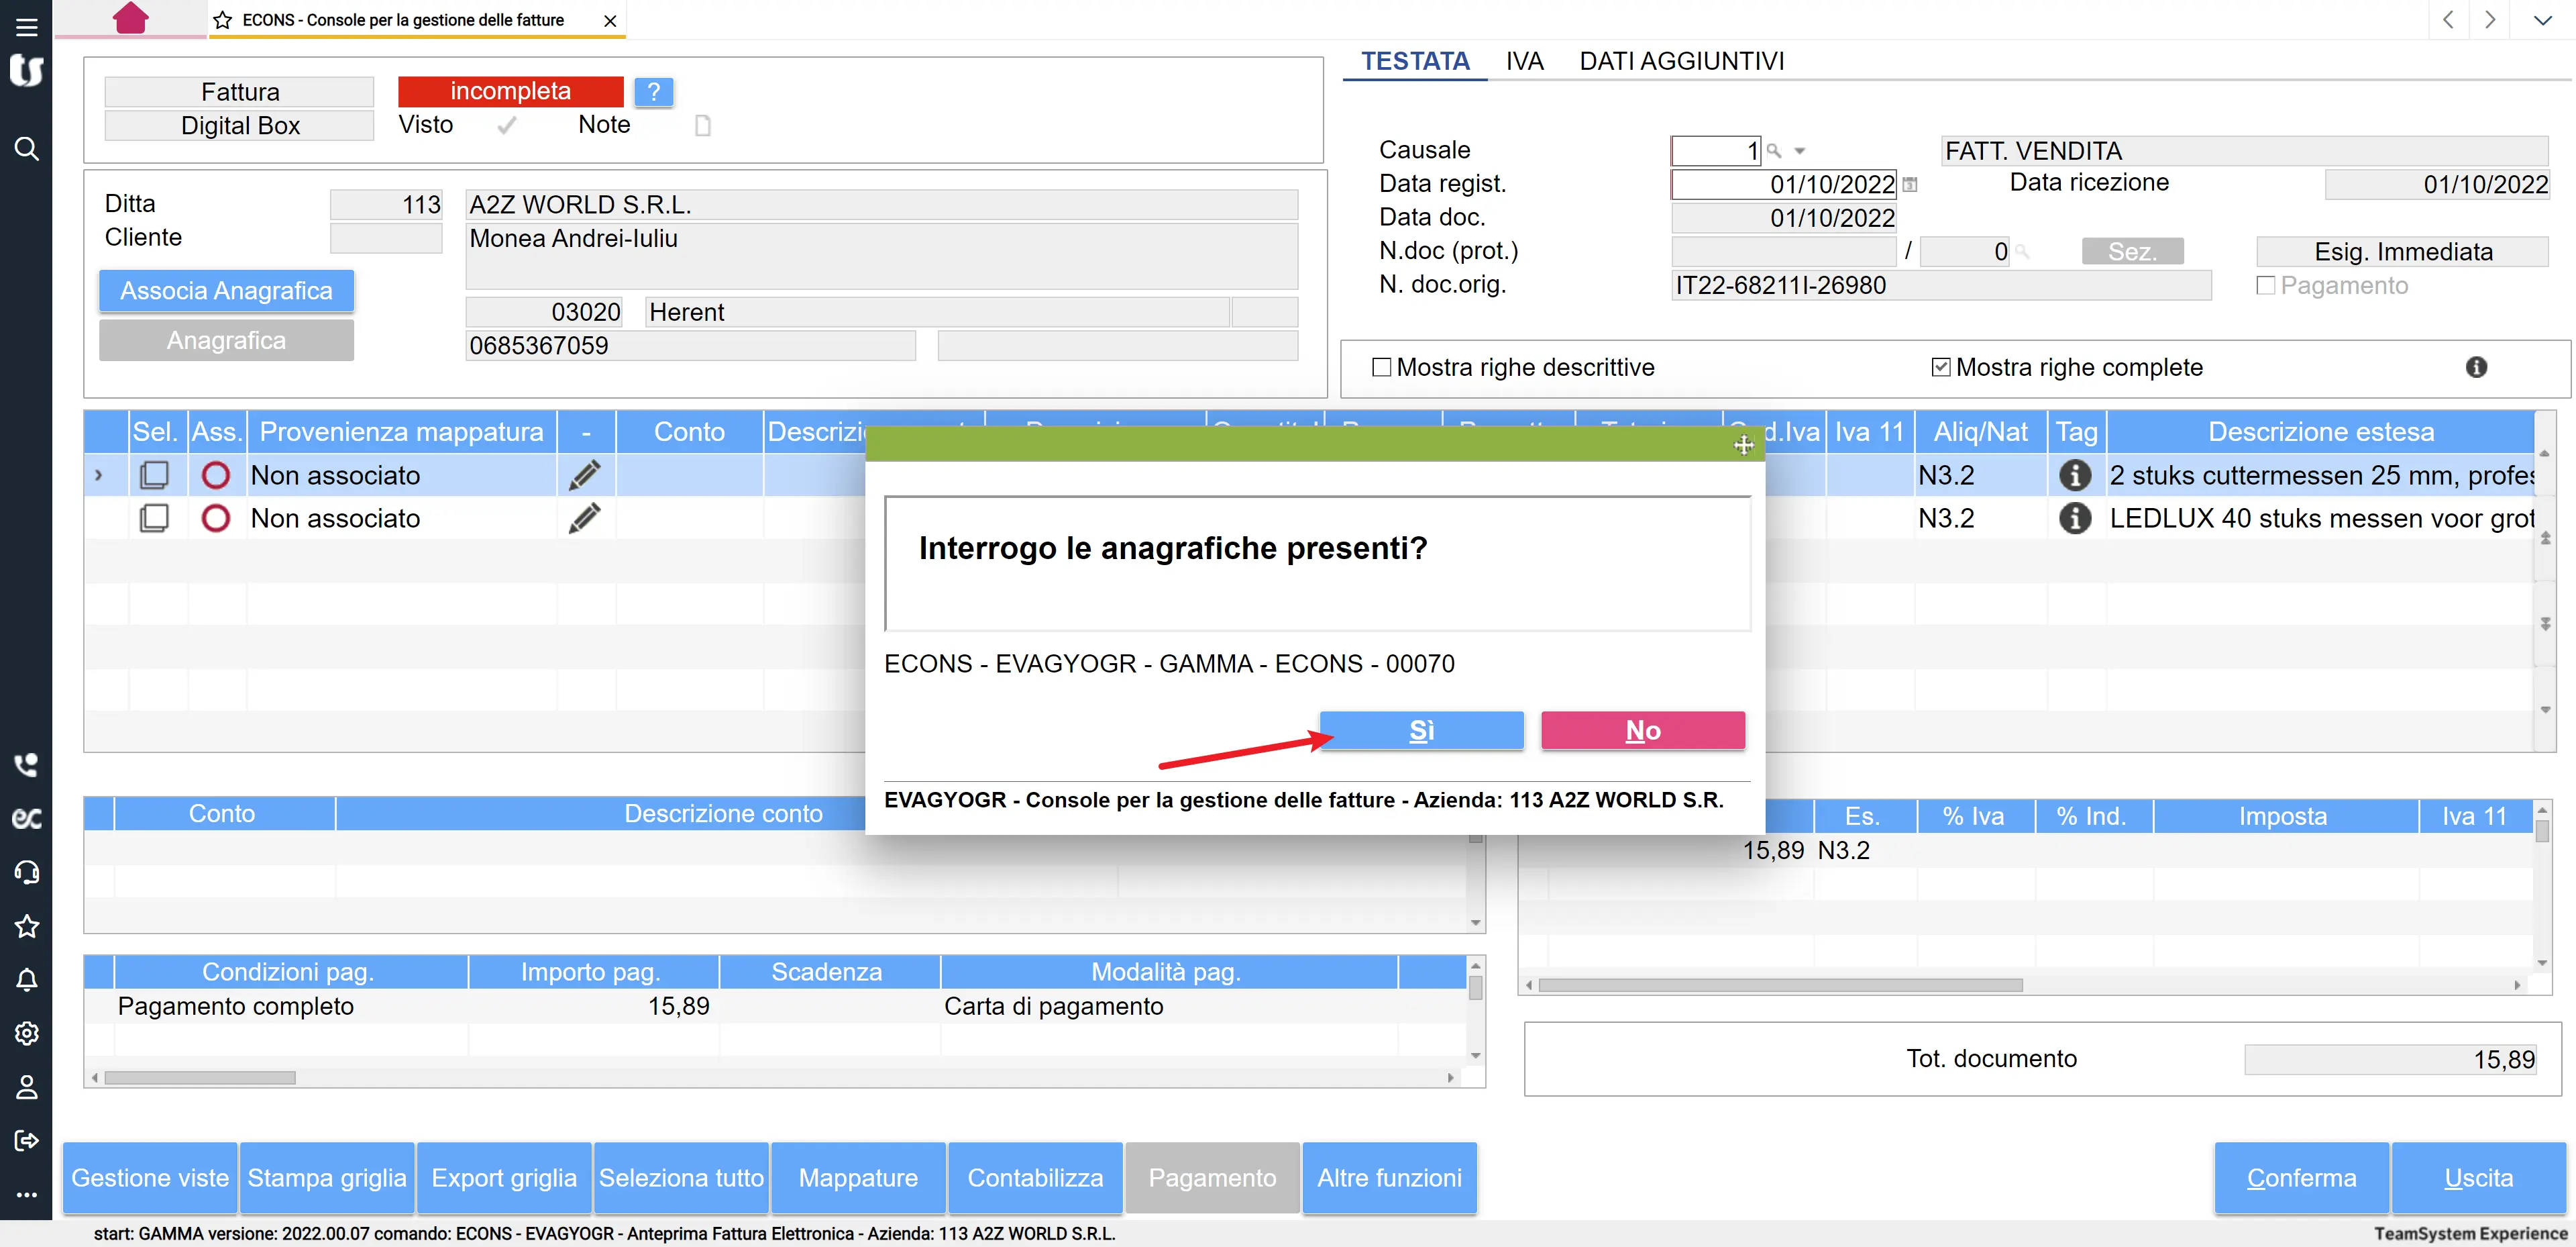Open the top-right tab list chevron

point(2542,20)
